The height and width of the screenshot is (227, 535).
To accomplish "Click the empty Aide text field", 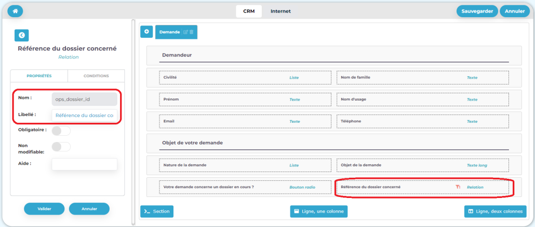I will click(84, 164).
